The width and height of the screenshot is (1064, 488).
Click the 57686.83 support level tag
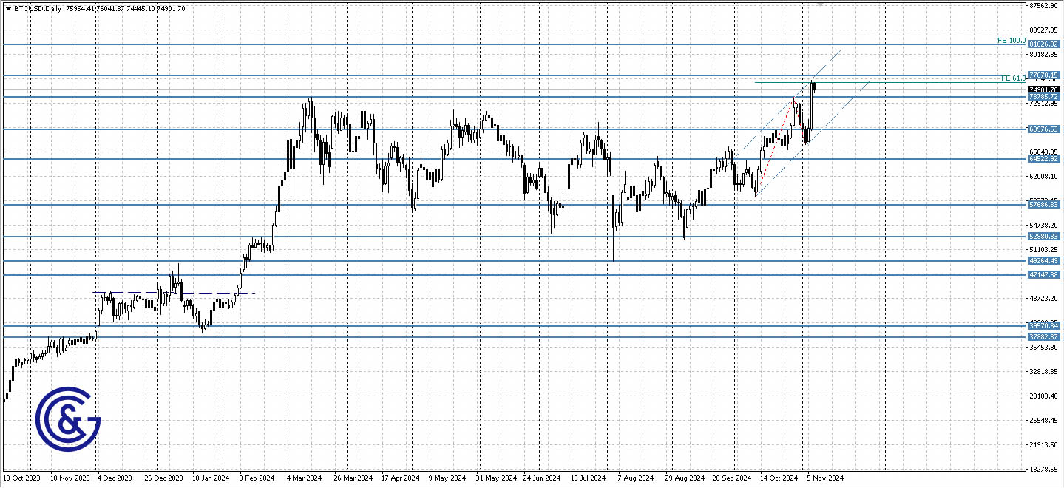(x=1044, y=205)
